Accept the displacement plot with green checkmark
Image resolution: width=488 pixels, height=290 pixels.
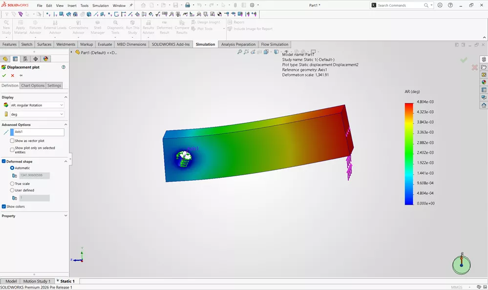(4, 75)
